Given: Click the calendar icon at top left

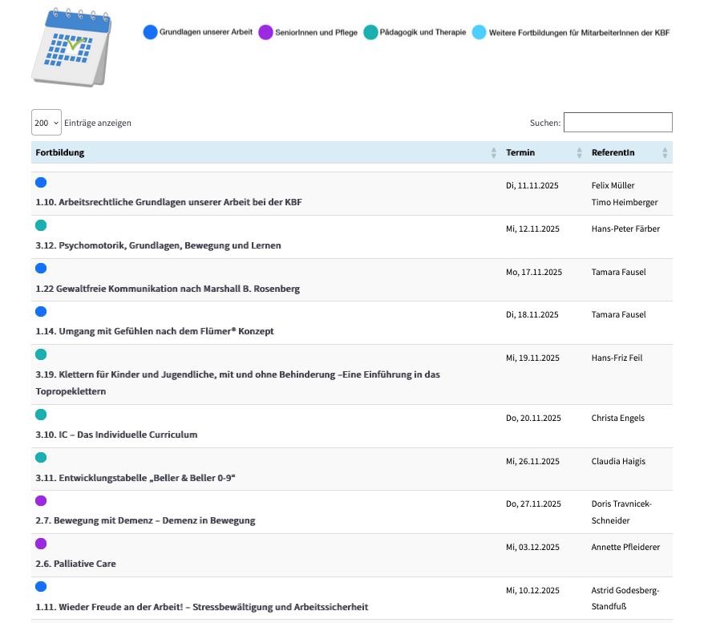Looking at the screenshot, I should (x=71, y=47).
